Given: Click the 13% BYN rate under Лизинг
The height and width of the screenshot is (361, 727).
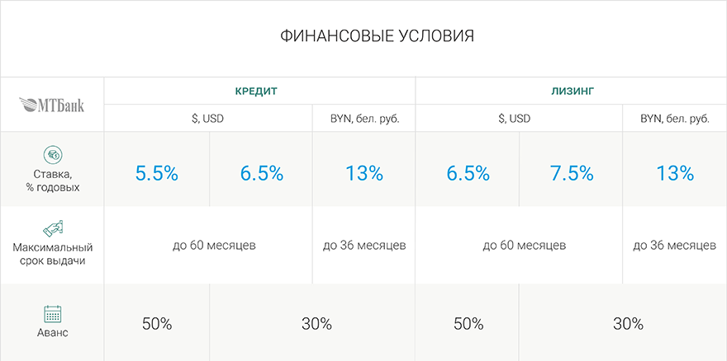Looking at the screenshot, I should pos(675,173).
